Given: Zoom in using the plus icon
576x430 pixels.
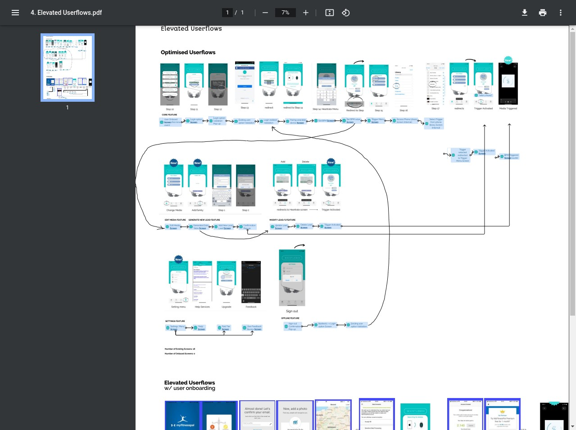Looking at the screenshot, I should pos(306,13).
